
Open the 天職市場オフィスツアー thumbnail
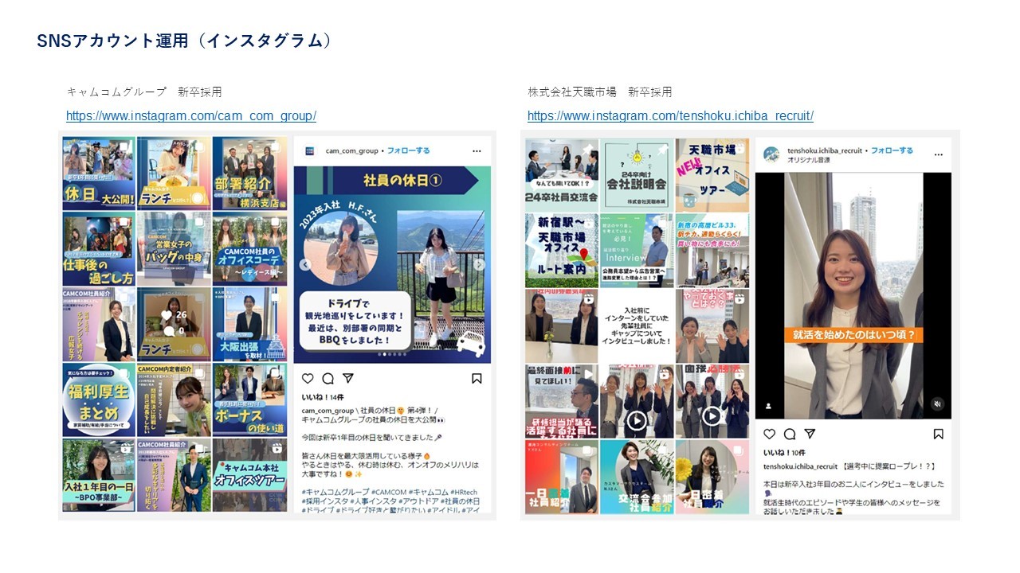[x=712, y=174]
